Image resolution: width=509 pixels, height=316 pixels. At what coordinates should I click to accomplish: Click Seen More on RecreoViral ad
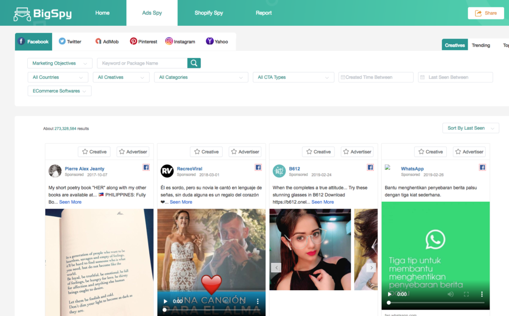click(x=181, y=202)
